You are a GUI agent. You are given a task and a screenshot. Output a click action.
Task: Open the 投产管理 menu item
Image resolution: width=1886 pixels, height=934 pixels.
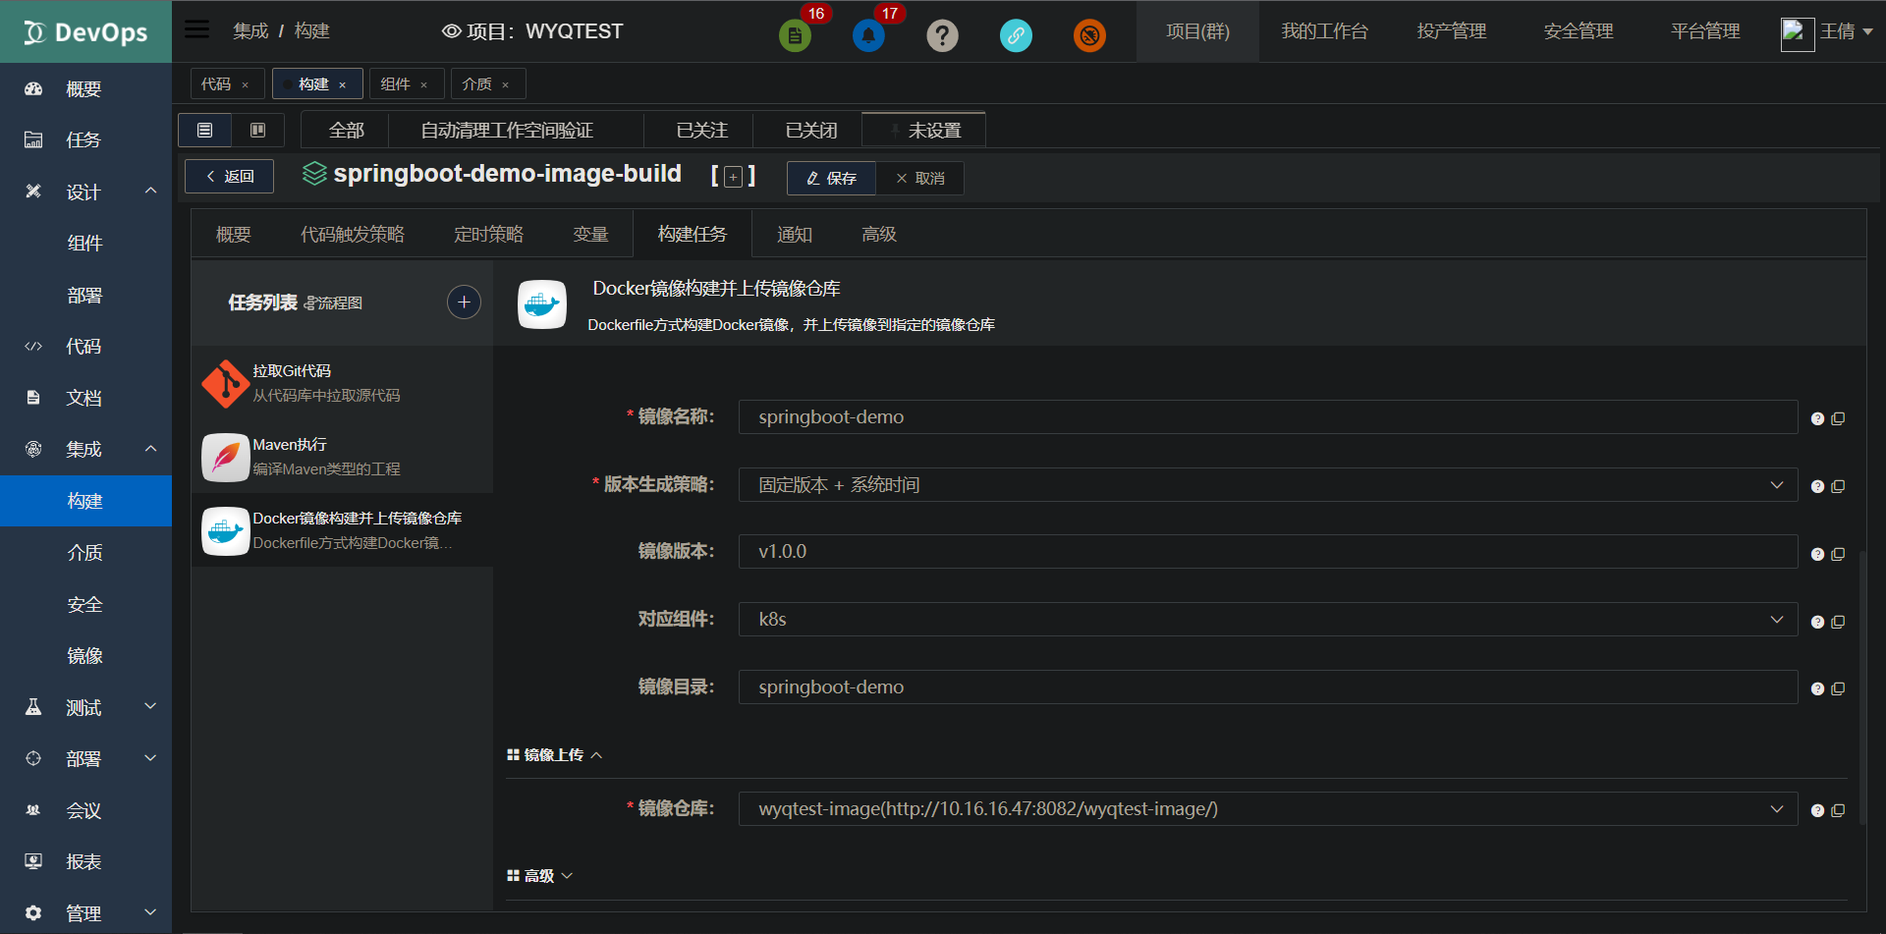(1453, 30)
